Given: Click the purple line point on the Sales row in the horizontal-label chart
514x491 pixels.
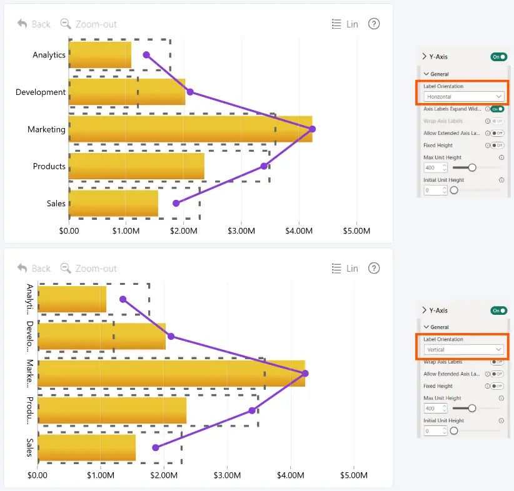Looking at the screenshot, I should click(176, 204).
